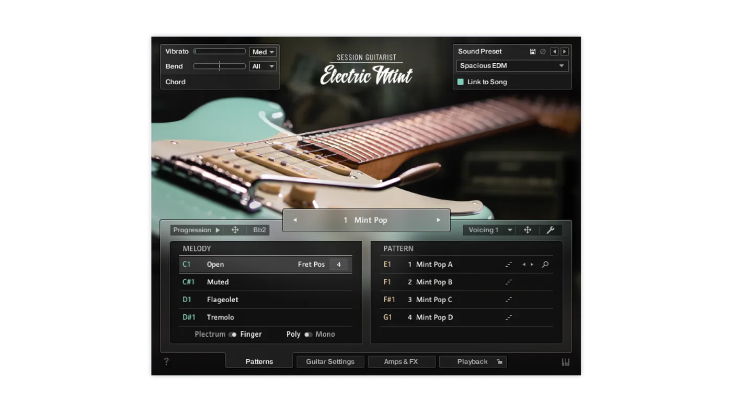This screenshot has height=412, width=732.
Task: Switch to the Playback tab
Action: pos(473,362)
